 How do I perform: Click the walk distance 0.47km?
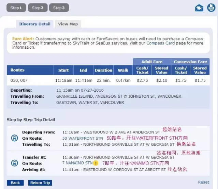(123, 80)
